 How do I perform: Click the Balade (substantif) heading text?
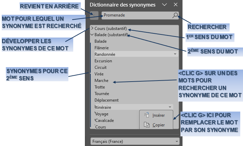(111, 35)
